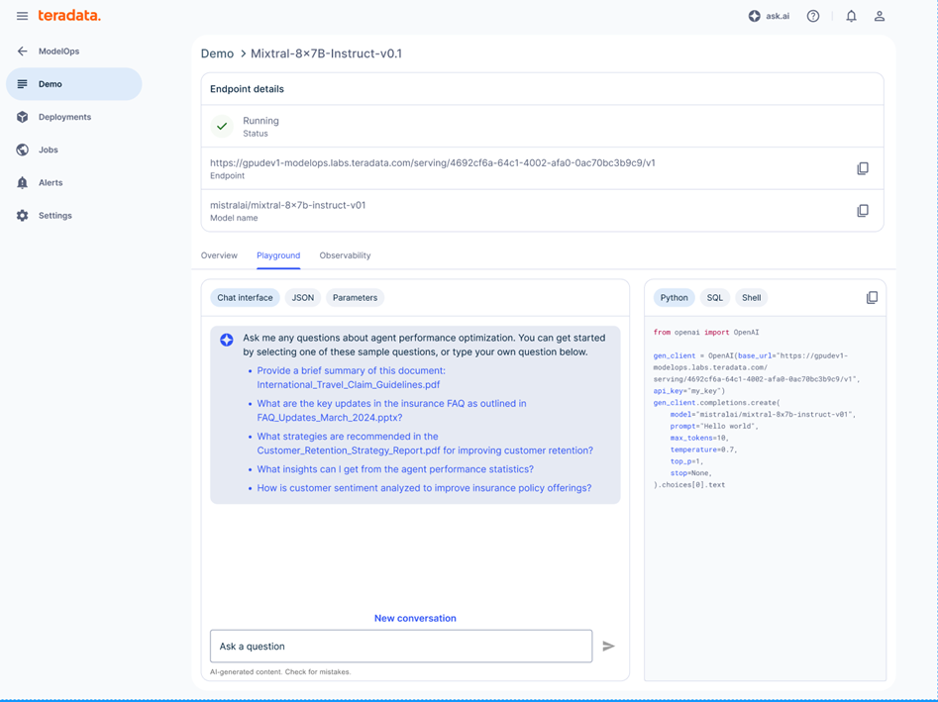Image resolution: width=938 pixels, height=702 pixels.
Task: Open Jobs in the sidebar
Action: point(74,150)
